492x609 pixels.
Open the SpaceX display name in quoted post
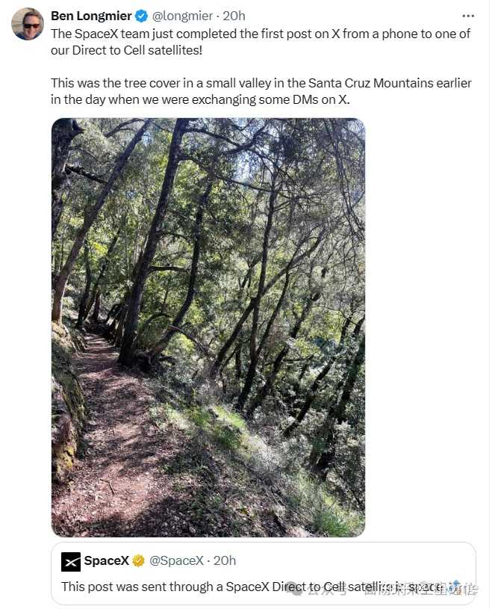[106, 561]
